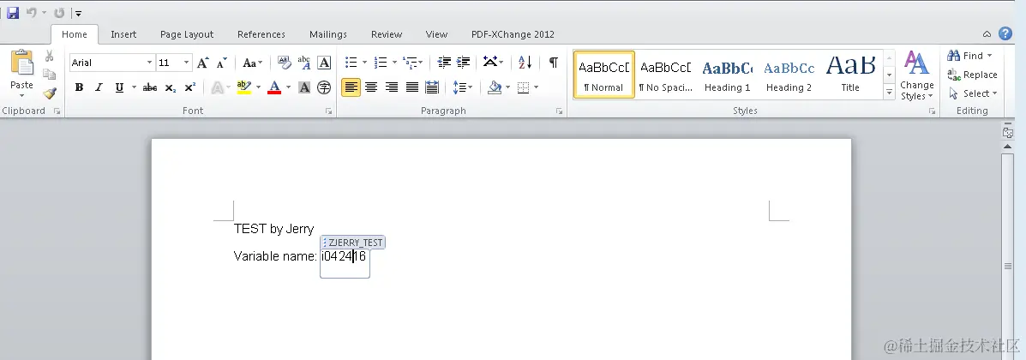Image resolution: width=1026 pixels, height=360 pixels.
Task: Click the Paste clipboard icon
Action: [x=22, y=63]
